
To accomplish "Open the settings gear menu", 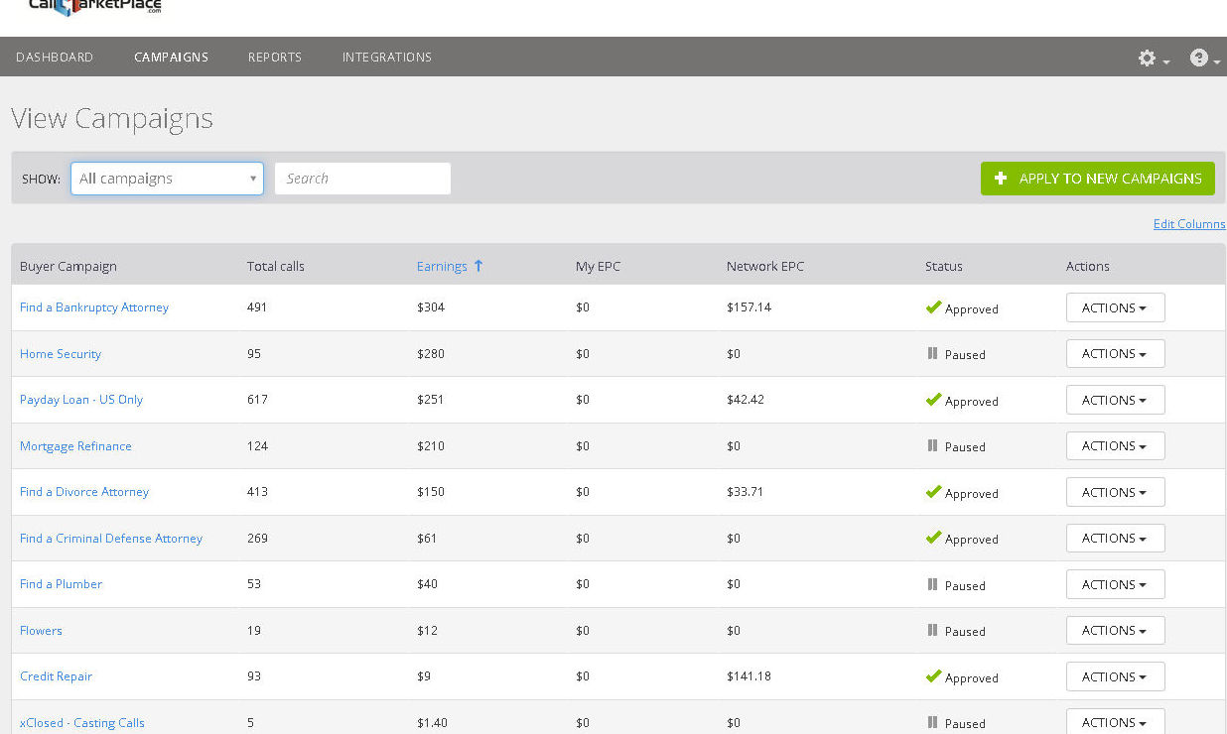I will [1148, 59].
